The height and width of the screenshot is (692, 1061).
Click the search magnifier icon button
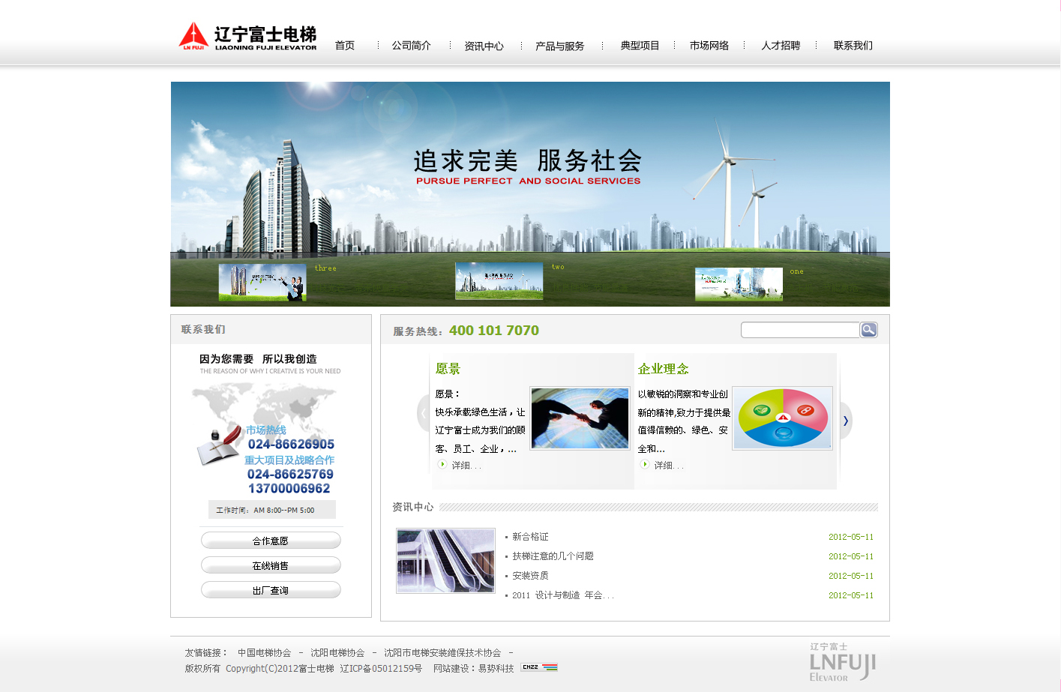tap(868, 330)
